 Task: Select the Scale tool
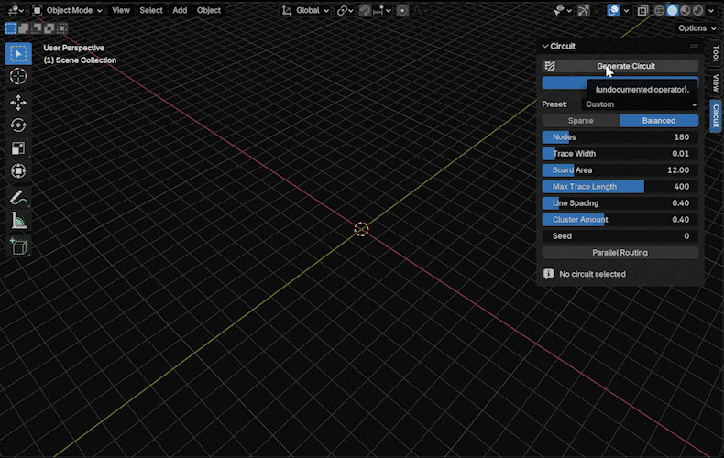click(18, 148)
